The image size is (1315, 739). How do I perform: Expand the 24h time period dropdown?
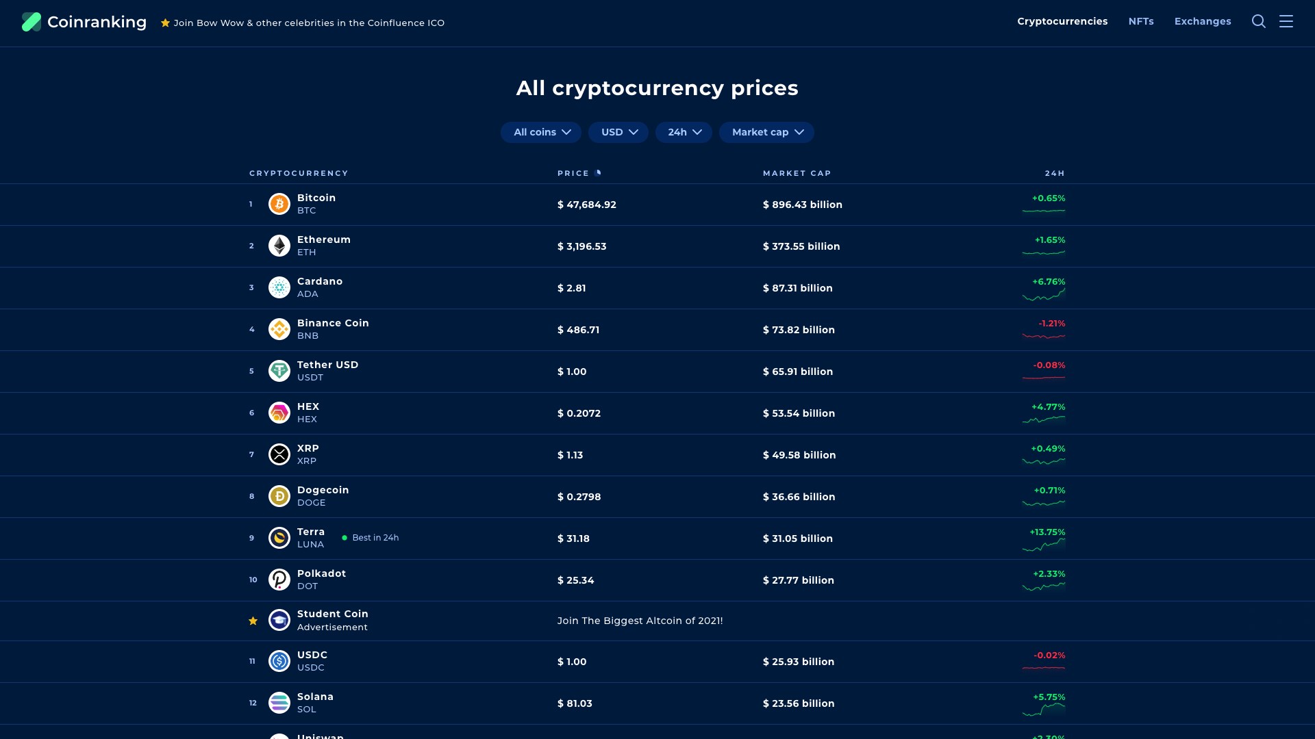[684, 132]
